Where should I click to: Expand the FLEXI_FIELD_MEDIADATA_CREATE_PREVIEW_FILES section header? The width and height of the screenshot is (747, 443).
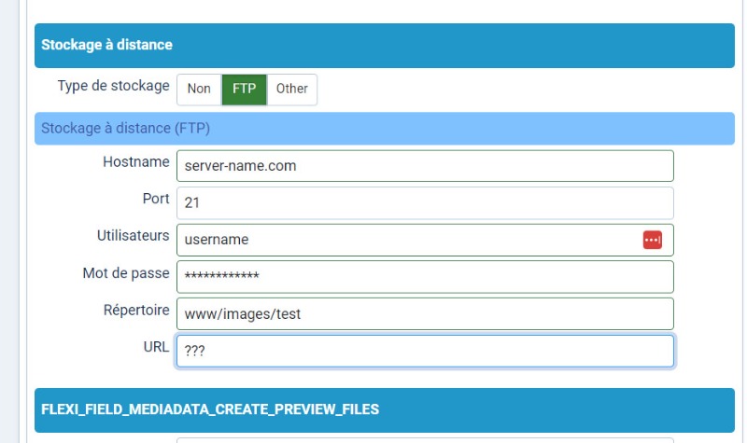(x=385, y=409)
